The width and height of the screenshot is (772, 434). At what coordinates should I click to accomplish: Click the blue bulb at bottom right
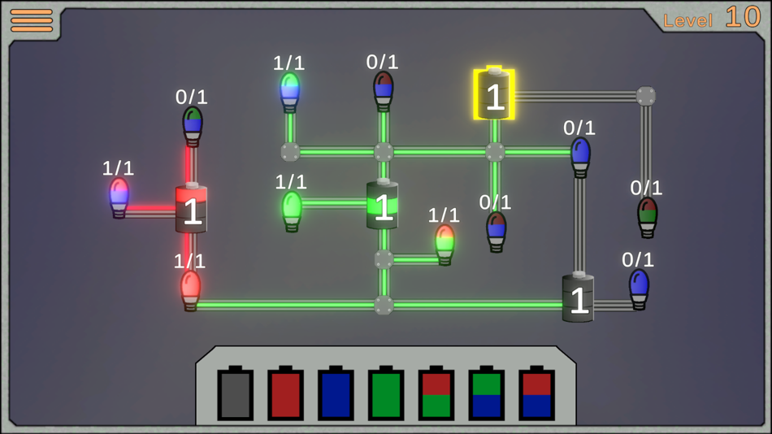639,289
